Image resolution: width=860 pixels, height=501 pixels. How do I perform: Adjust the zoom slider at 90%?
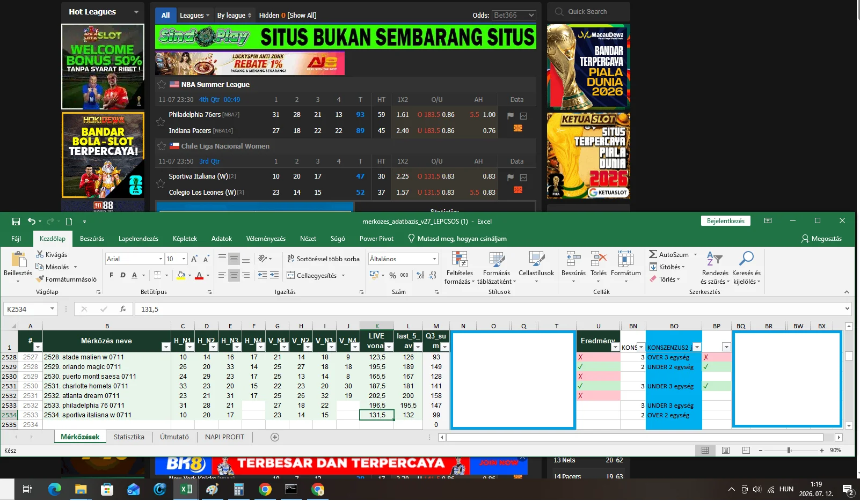789,451
